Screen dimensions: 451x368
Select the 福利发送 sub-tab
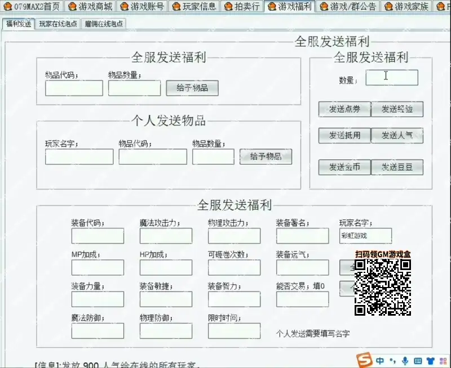19,24
